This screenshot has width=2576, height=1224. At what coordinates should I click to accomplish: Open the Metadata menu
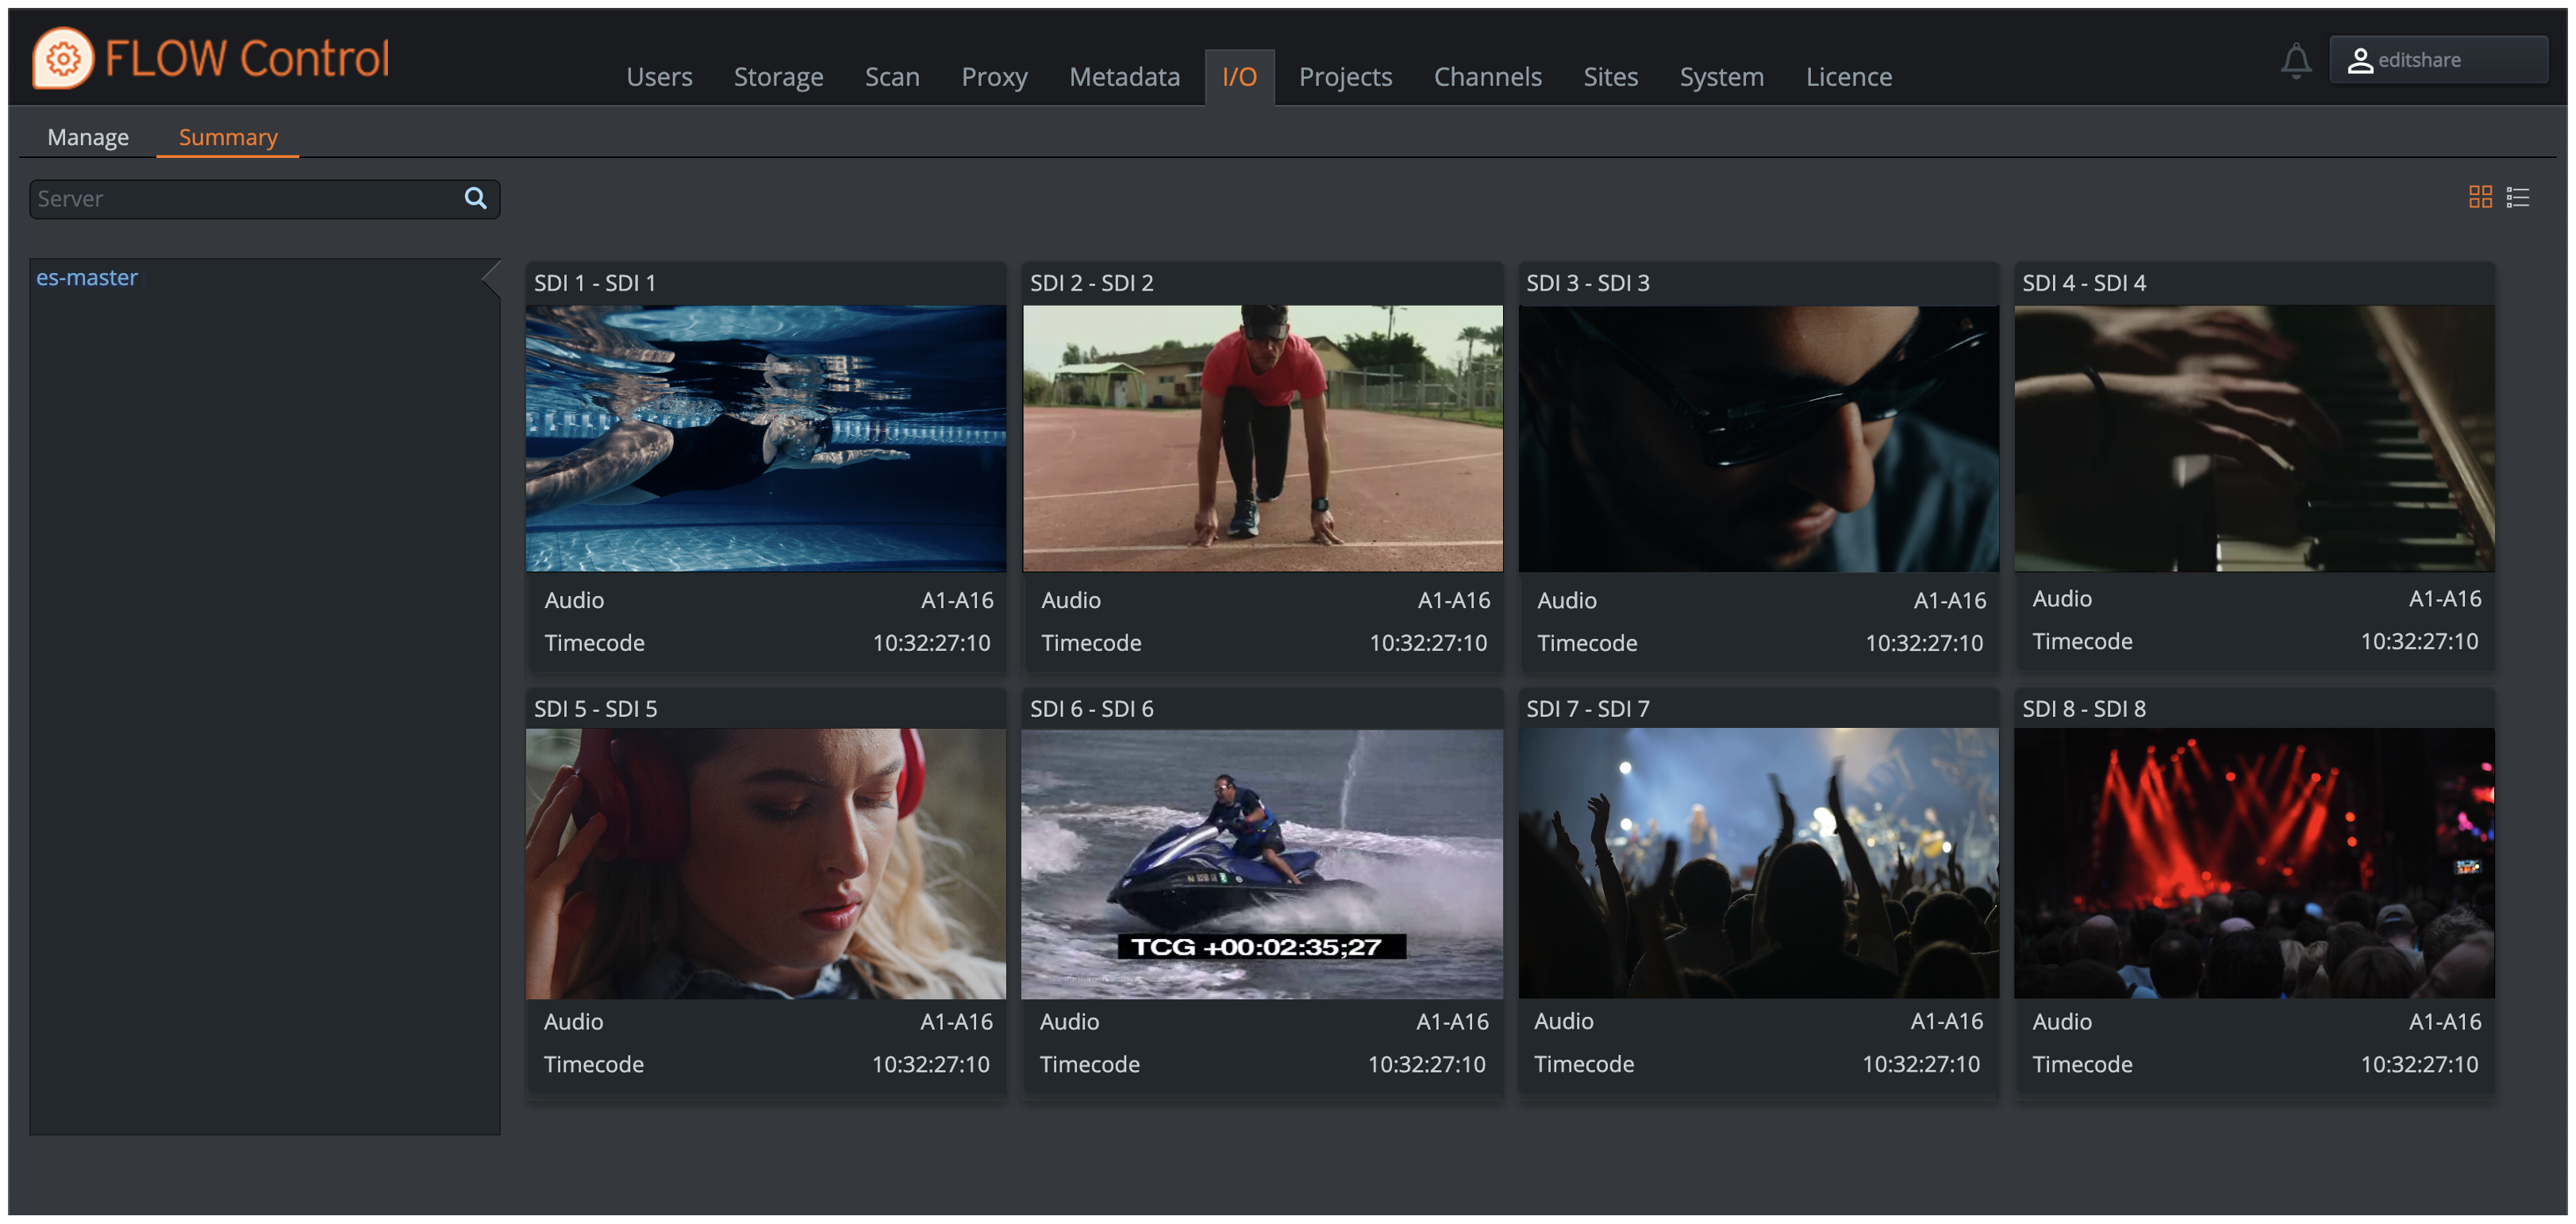click(1124, 77)
